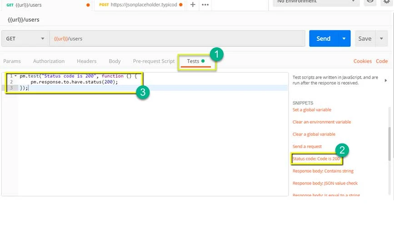Click the Save button

[x=364, y=39]
